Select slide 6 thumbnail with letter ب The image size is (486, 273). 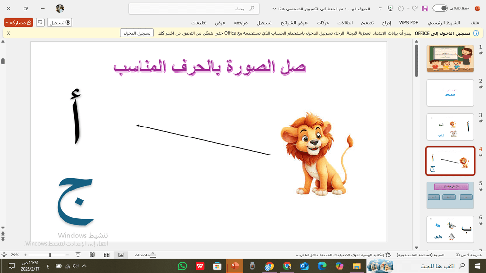(x=450, y=229)
